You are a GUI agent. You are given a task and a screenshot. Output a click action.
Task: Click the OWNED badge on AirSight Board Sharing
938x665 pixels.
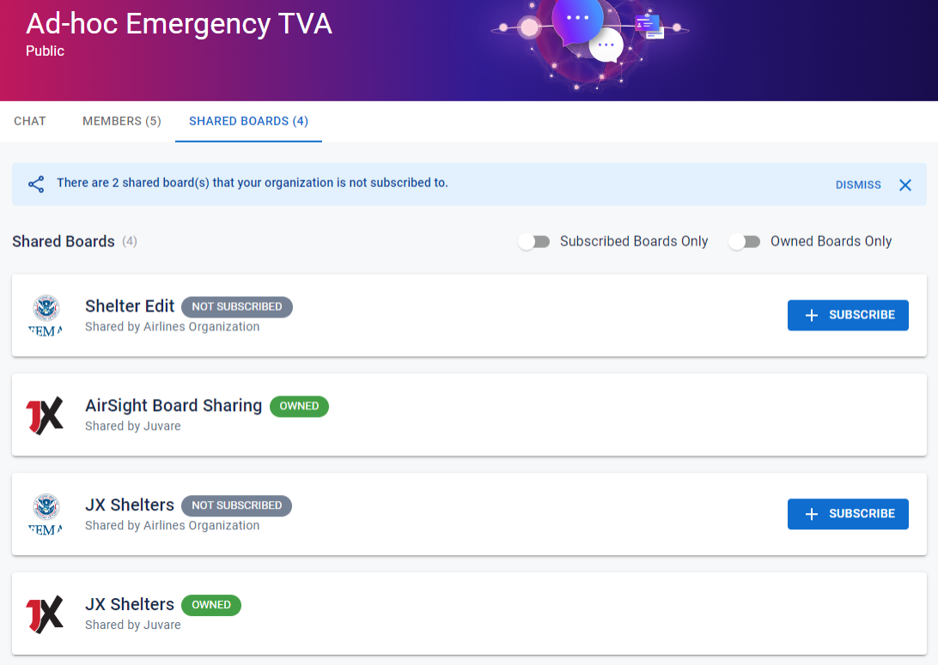[299, 406]
